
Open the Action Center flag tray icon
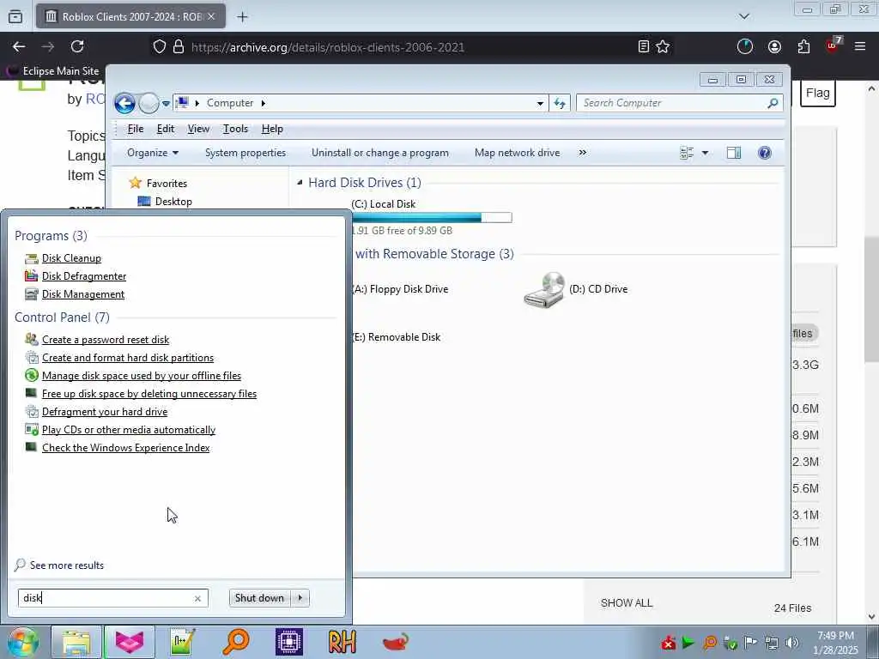tap(750, 642)
